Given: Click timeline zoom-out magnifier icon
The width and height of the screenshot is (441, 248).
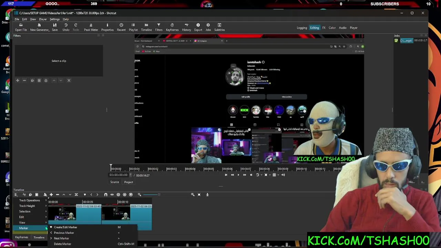Looking at the screenshot, I should (140, 195).
